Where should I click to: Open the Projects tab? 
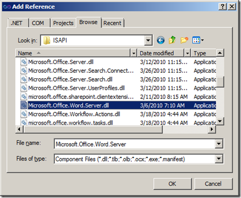pyautogui.click(x=63, y=23)
